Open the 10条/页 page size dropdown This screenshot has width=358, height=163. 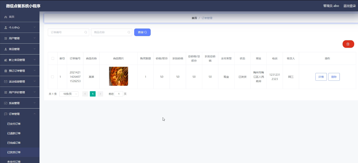(x=69, y=94)
